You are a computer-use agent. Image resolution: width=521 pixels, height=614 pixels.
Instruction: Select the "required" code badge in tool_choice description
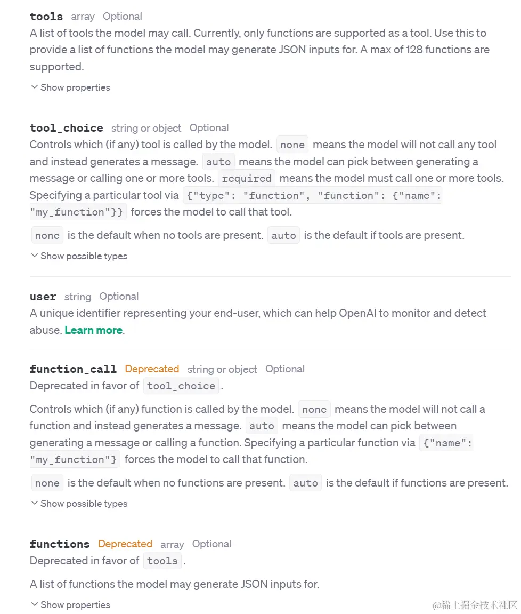pyautogui.click(x=246, y=178)
